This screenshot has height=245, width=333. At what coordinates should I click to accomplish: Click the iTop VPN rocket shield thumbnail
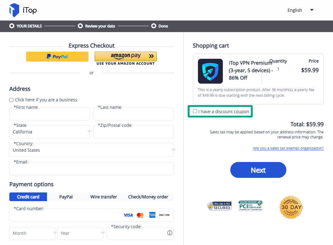210,71
